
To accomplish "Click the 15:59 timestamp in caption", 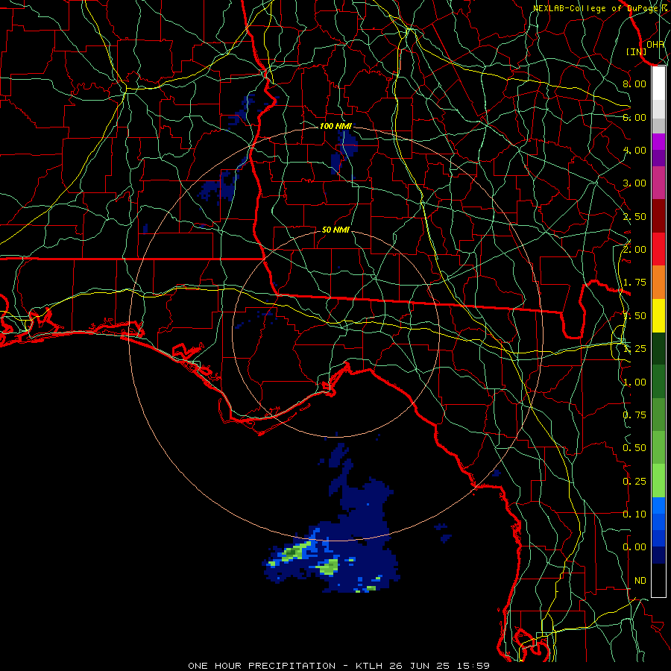I will [x=473, y=666].
